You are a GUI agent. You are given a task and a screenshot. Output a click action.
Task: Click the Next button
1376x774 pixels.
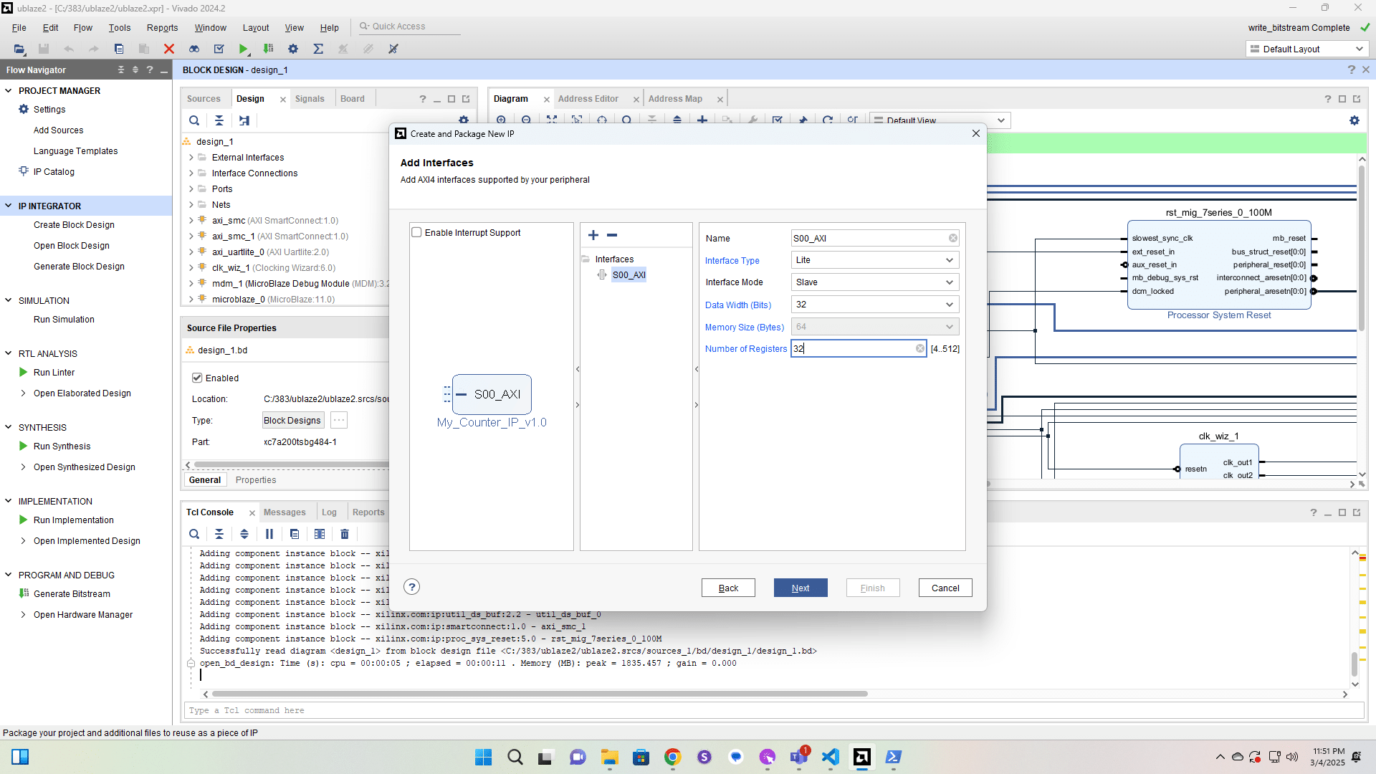pos(801,588)
